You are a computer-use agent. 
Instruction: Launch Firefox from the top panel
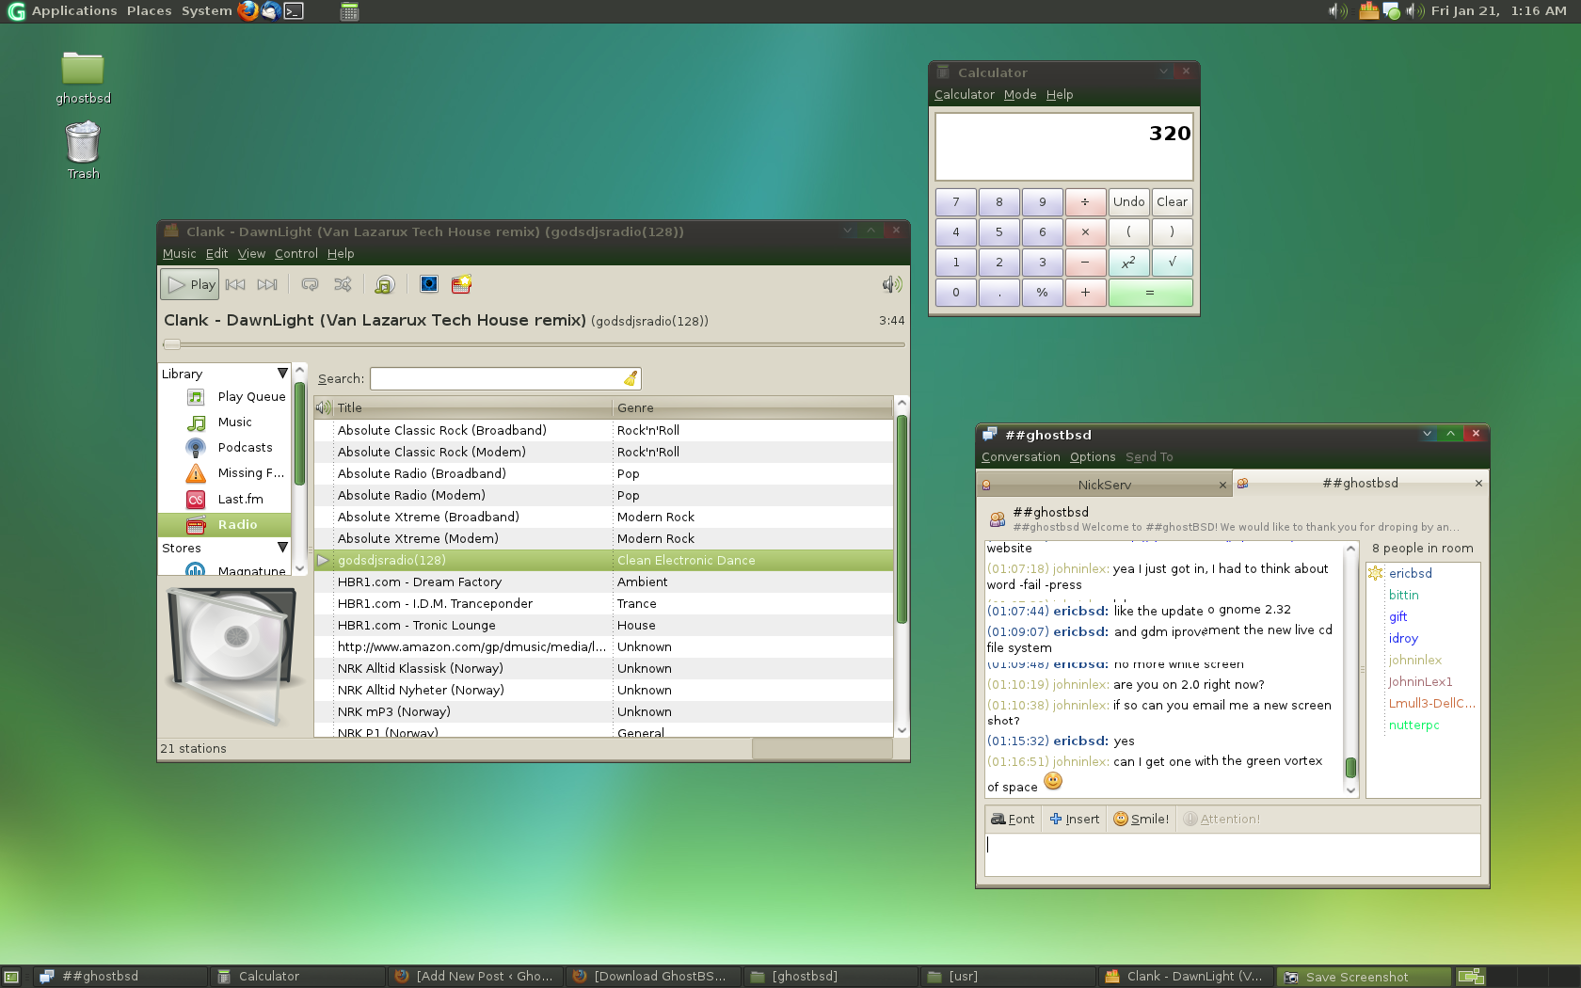pos(248,11)
